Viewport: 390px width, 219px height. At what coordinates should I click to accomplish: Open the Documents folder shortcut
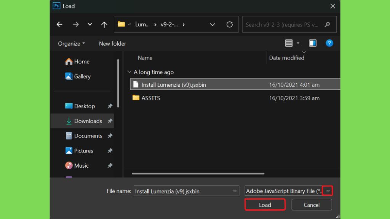tap(84, 136)
